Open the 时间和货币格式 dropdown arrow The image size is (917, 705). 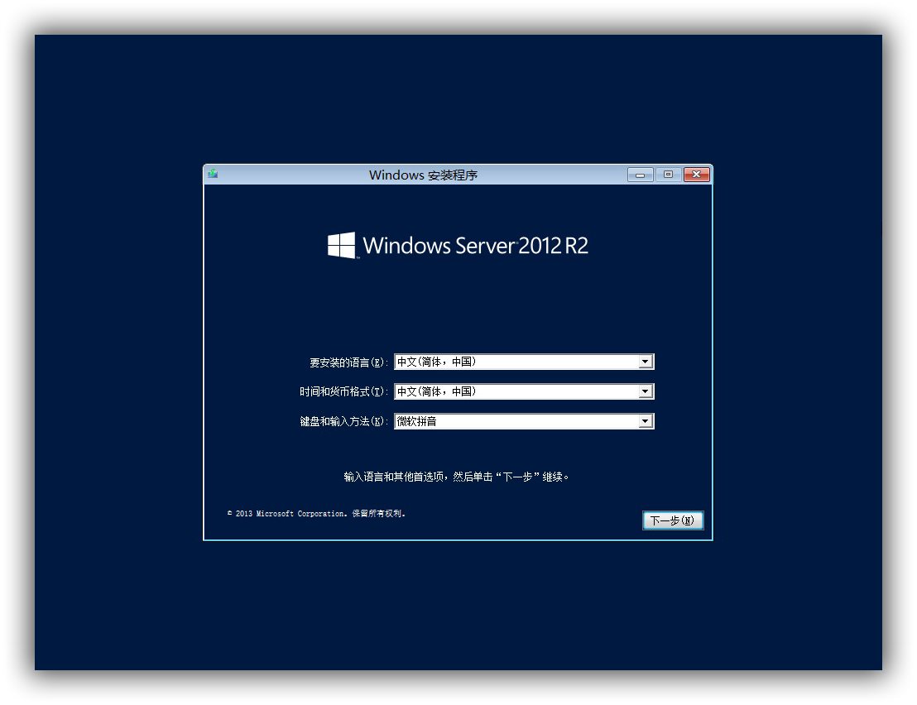click(x=645, y=391)
